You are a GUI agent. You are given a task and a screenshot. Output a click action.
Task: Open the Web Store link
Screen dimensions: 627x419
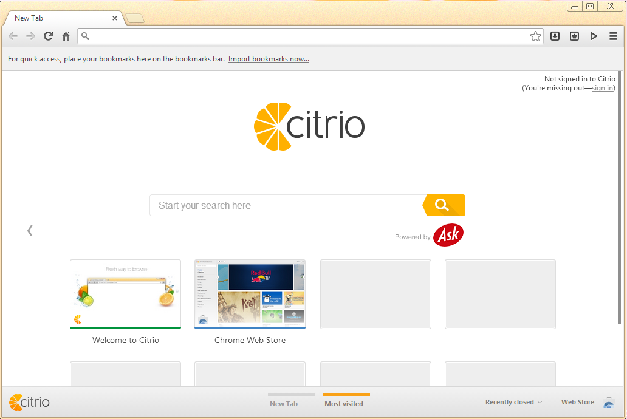coord(577,402)
